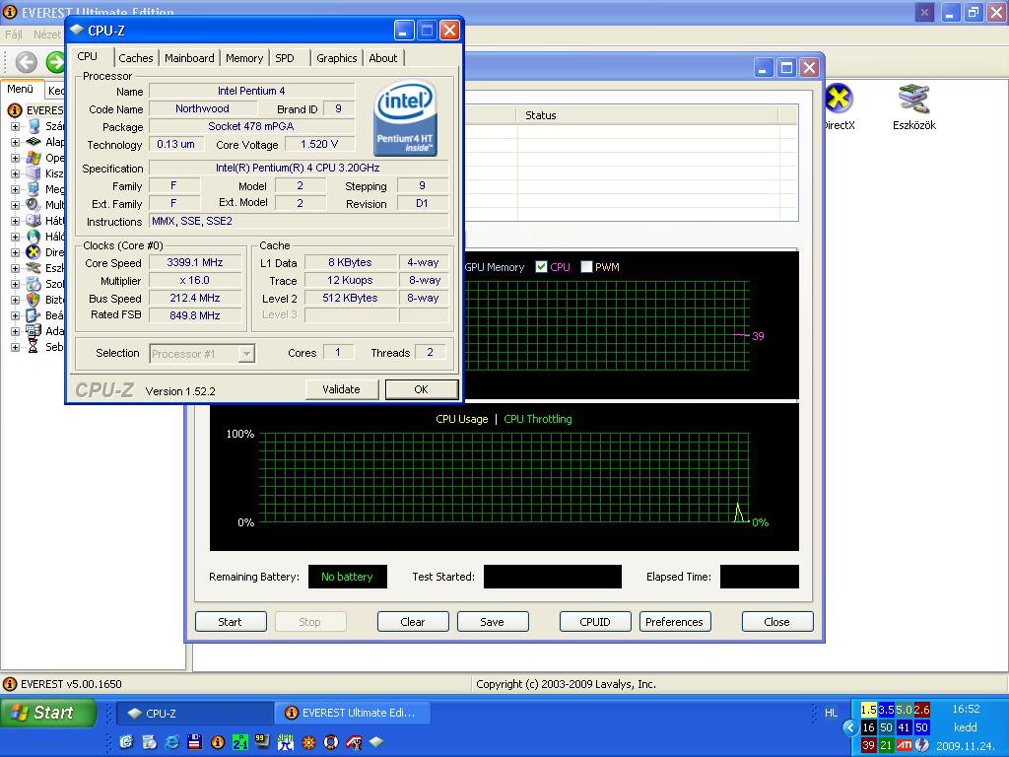This screenshot has height=757, width=1009.
Task: Click Clear in the stability test window
Action: pyautogui.click(x=413, y=622)
